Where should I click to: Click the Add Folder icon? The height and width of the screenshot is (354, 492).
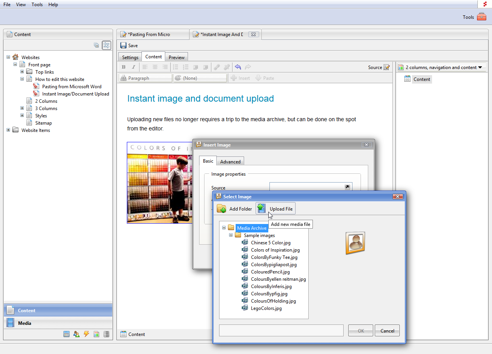221,208
